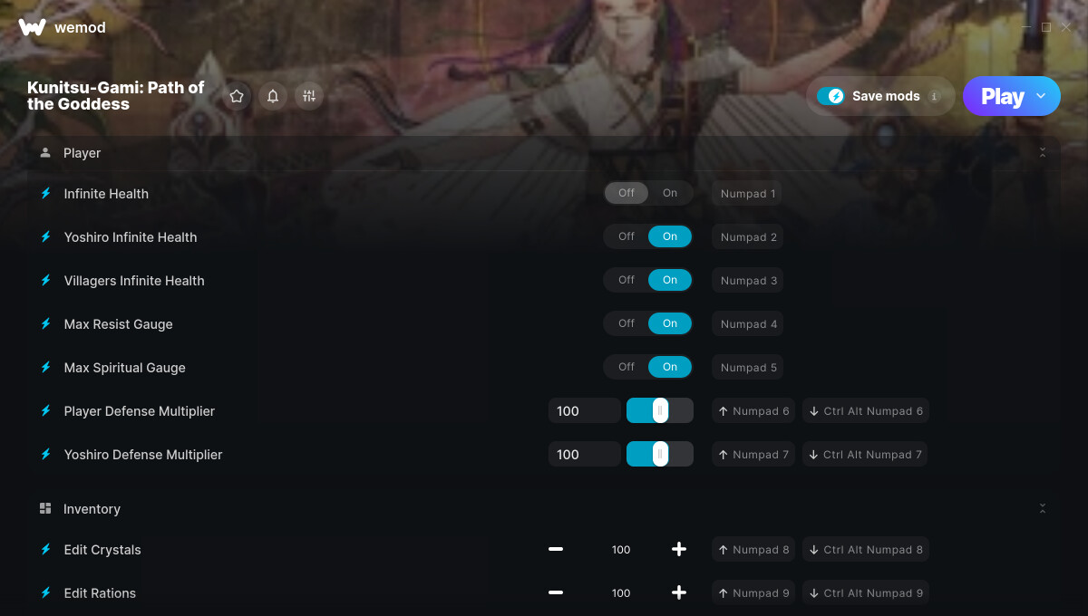Click the minus icon for Edit Rations
The image size is (1088, 616).
(556, 592)
